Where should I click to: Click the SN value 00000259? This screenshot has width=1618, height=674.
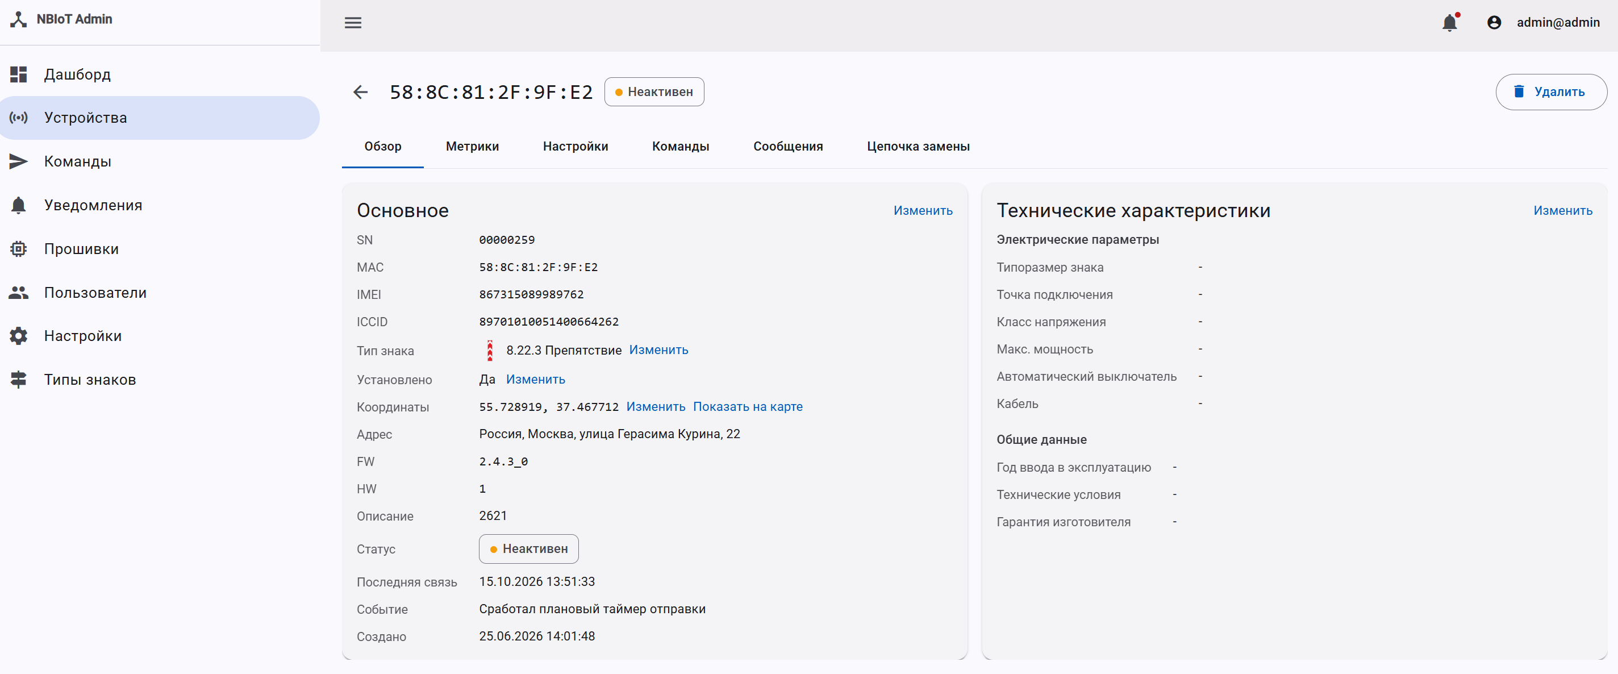506,240
